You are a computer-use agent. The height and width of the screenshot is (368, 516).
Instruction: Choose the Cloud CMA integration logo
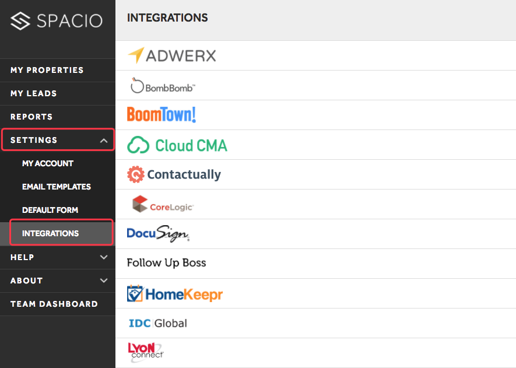click(x=177, y=145)
